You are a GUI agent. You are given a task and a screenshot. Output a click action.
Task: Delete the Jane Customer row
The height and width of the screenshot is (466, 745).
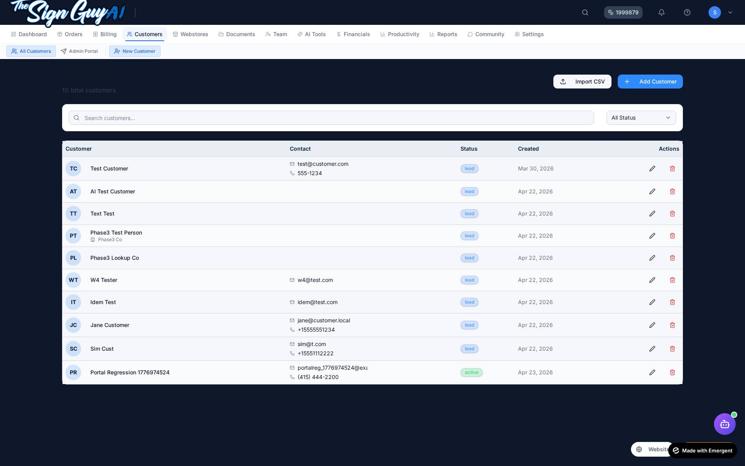(672, 325)
